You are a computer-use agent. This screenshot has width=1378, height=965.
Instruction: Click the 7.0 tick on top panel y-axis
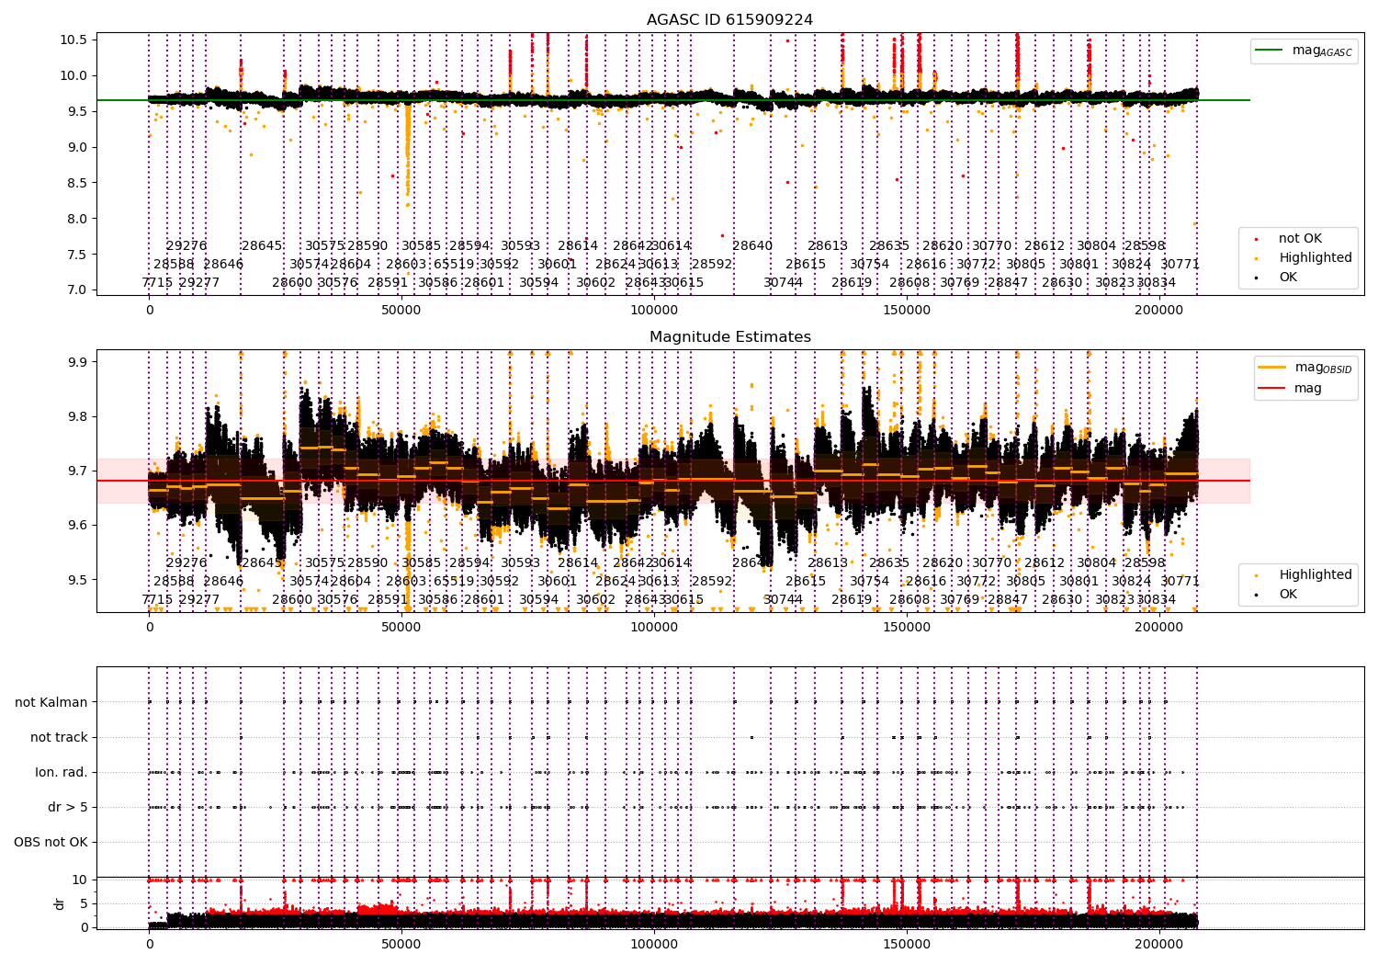(x=76, y=290)
